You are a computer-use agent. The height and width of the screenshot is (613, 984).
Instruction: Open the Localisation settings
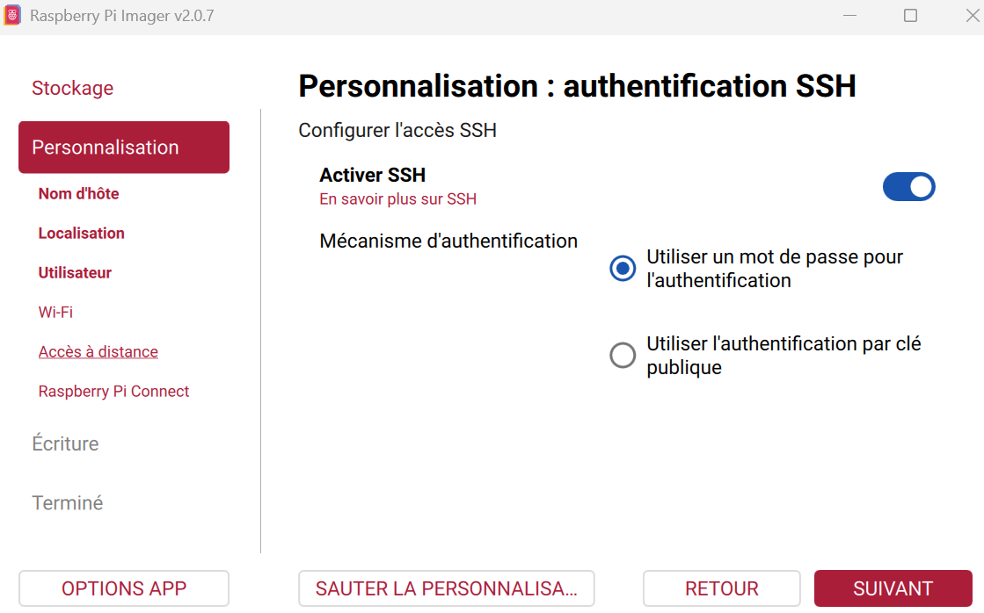coord(81,233)
